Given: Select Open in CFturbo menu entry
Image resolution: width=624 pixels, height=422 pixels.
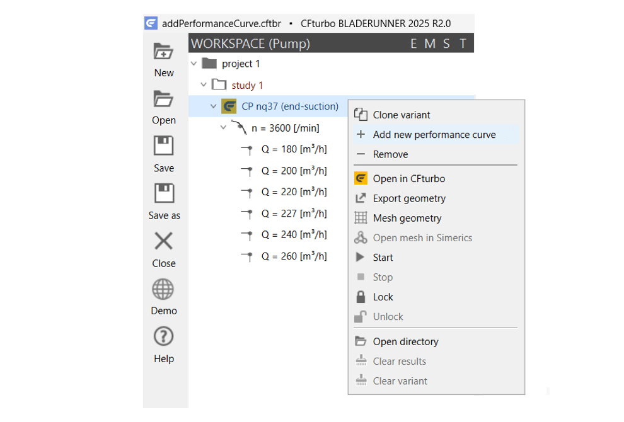Looking at the screenshot, I should point(436,179).
